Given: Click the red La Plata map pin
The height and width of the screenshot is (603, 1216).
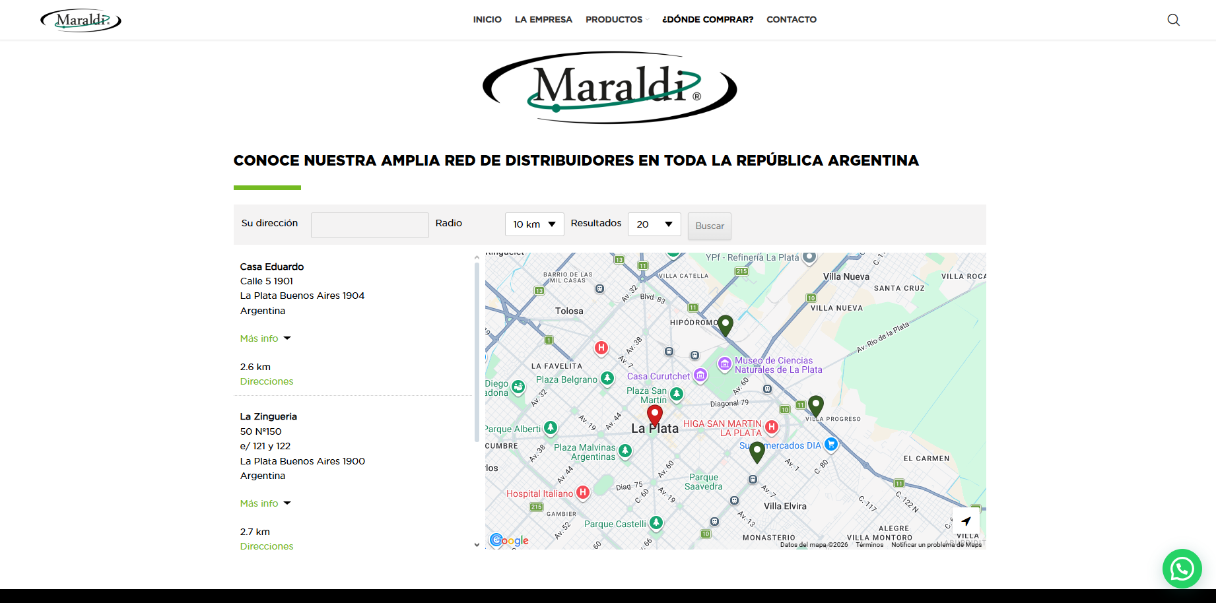Looking at the screenshot, I should pos(654,416).
